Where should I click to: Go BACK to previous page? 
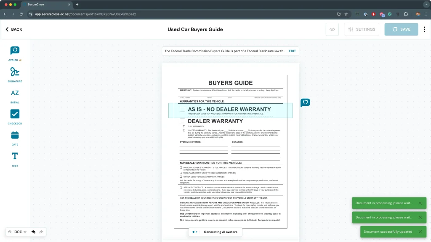coord(14,29)
